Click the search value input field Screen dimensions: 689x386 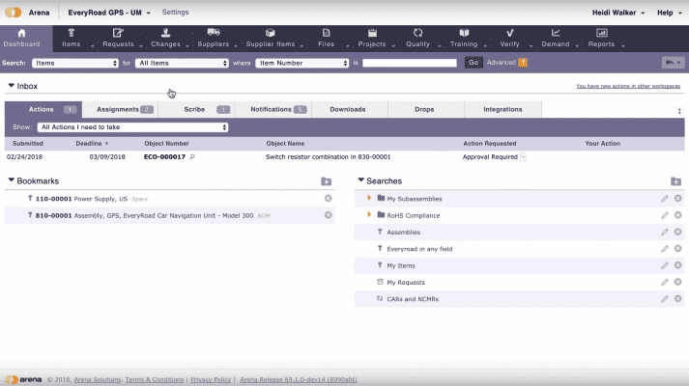tap(409, 63)
